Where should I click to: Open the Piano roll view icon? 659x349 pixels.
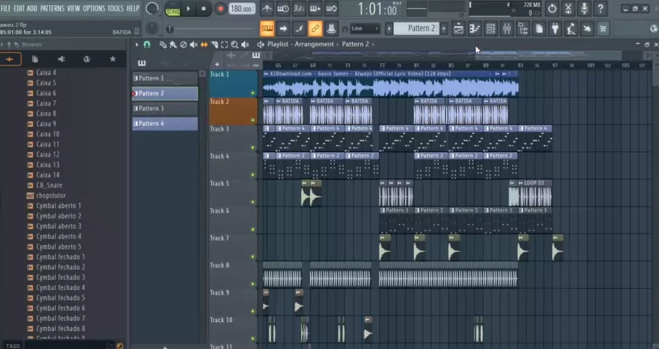[x=474, y=28]
